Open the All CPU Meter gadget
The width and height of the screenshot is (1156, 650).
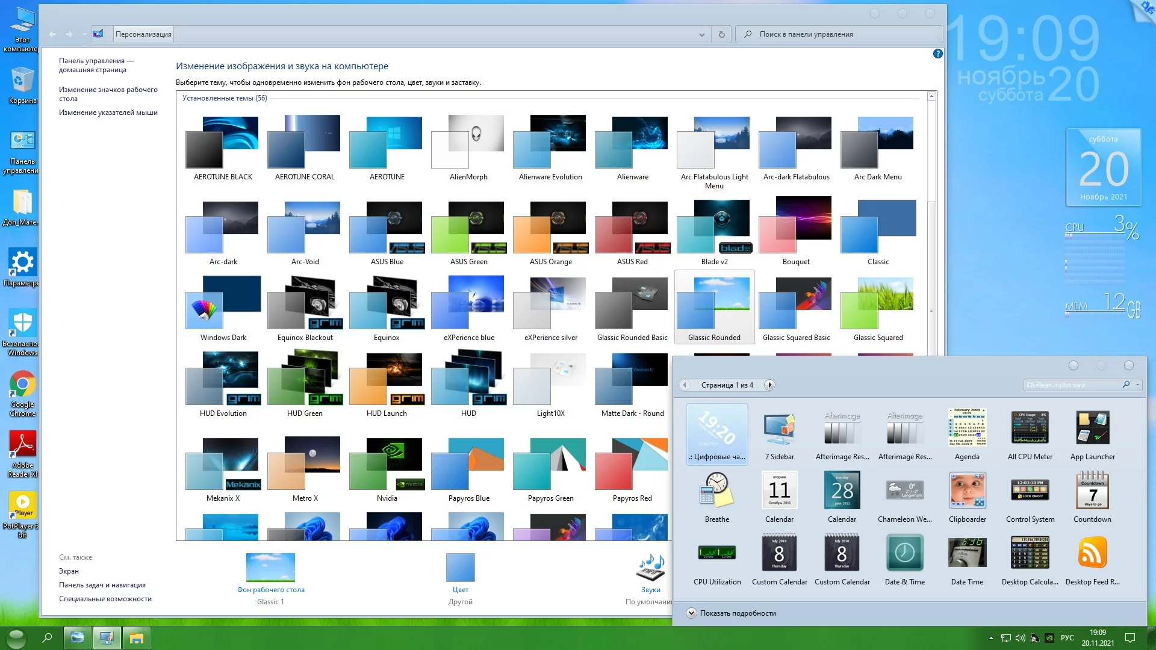tap(1030, 429)
